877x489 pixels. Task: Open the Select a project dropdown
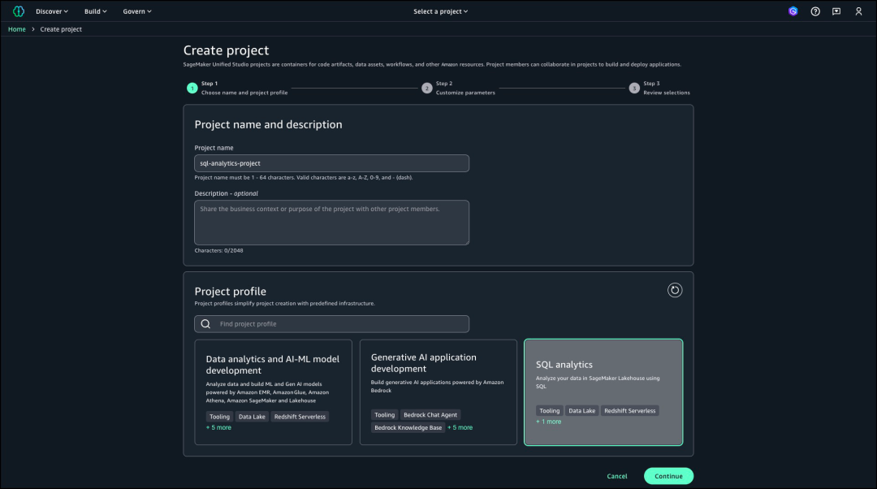coord(440,11)
